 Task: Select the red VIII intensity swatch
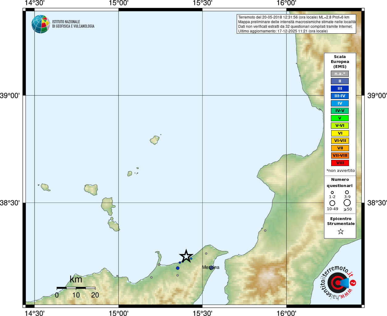340,163
